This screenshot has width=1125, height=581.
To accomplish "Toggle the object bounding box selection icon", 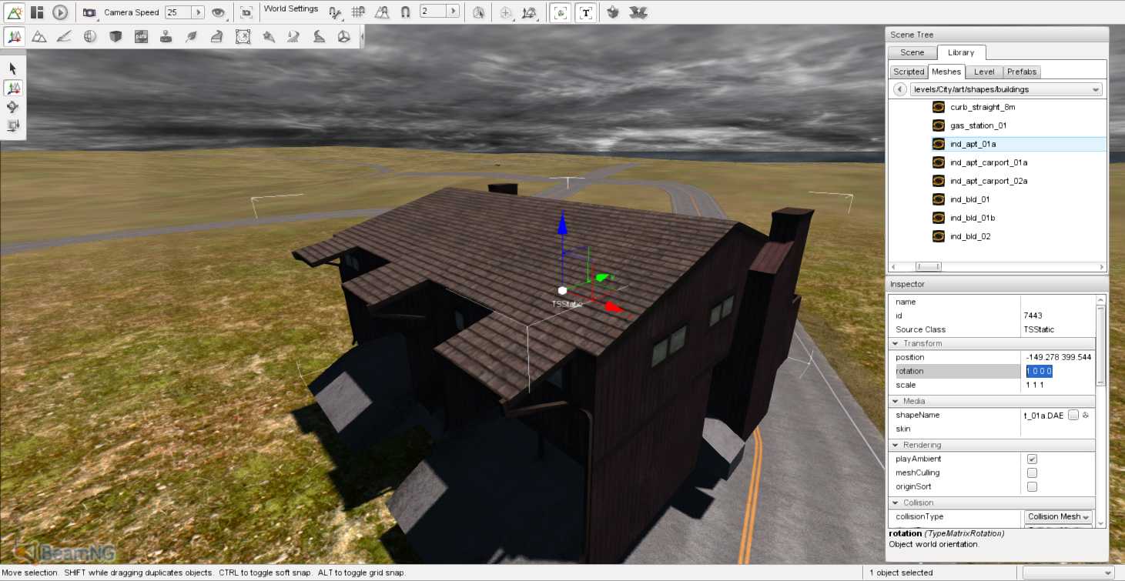I will pyautogui.click(x=479, y=12).
